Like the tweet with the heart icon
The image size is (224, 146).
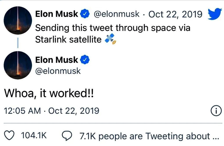click(x=11, y=136)
